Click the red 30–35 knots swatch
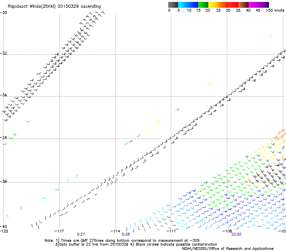This screenshot has width=286, height=251. click(x=233, y=5)
